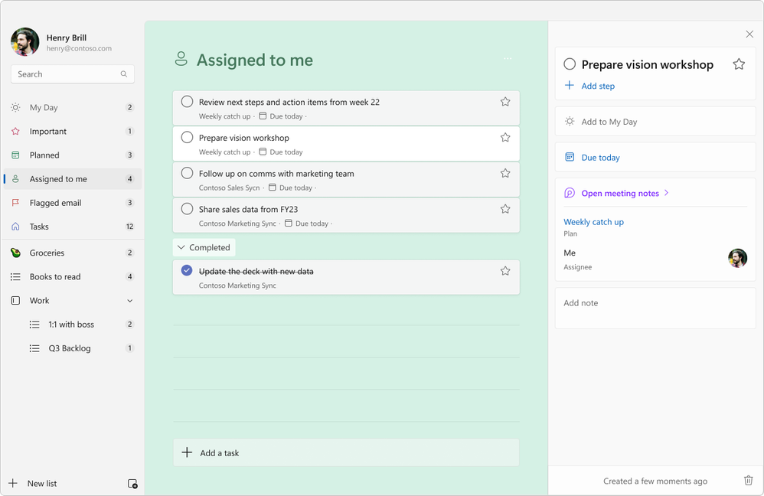The width and height of the screenshot is (764, 496).
Task: Click the new group icon beside New list
Action: tap(132, 484)
